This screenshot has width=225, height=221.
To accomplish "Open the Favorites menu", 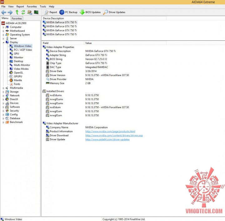I will (x=32, y=7).
